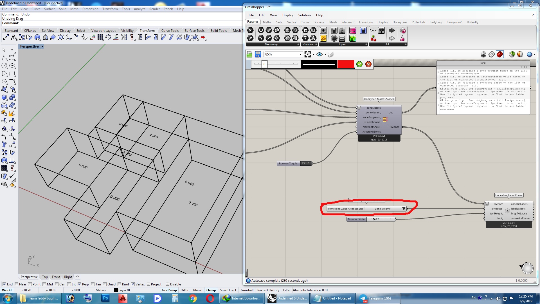Screen dimensions: 540x304
Task: Toggle Grid Snap in the status bar
Action: (x=169, y=290)
